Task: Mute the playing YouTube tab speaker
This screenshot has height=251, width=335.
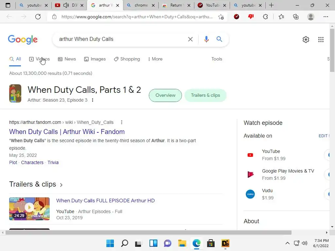Action: click(x=66, y=5)
